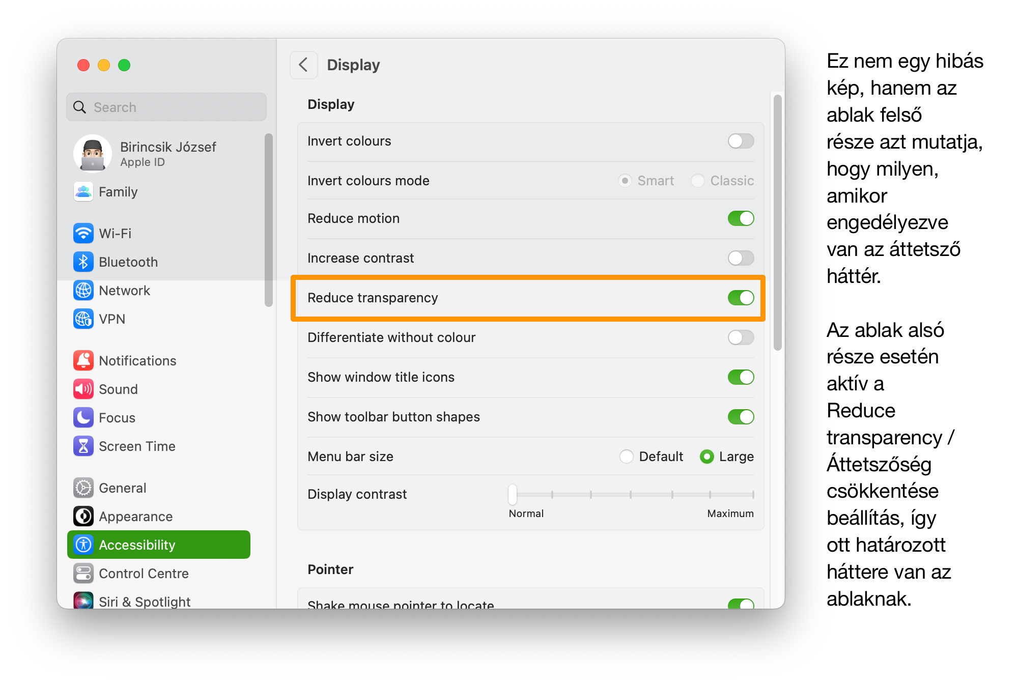Click the Display contrast slider thumb

[513, 494]
